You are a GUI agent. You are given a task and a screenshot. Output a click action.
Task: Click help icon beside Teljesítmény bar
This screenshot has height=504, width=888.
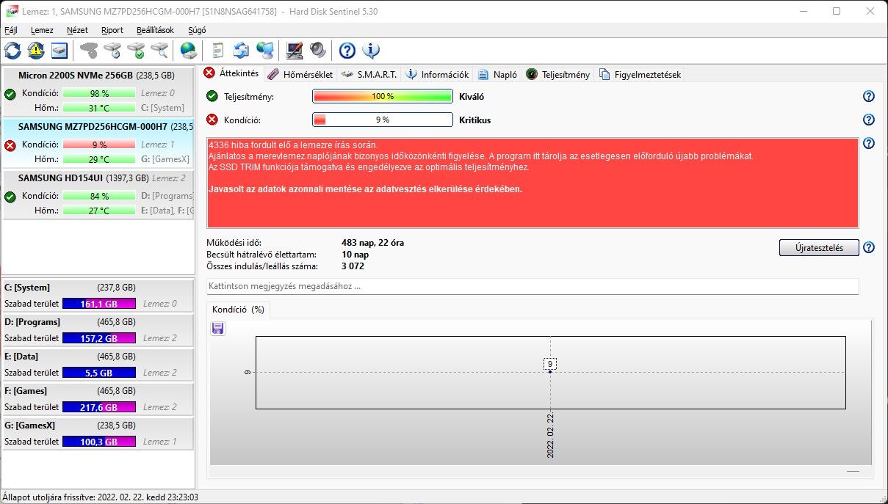point(869,96)
